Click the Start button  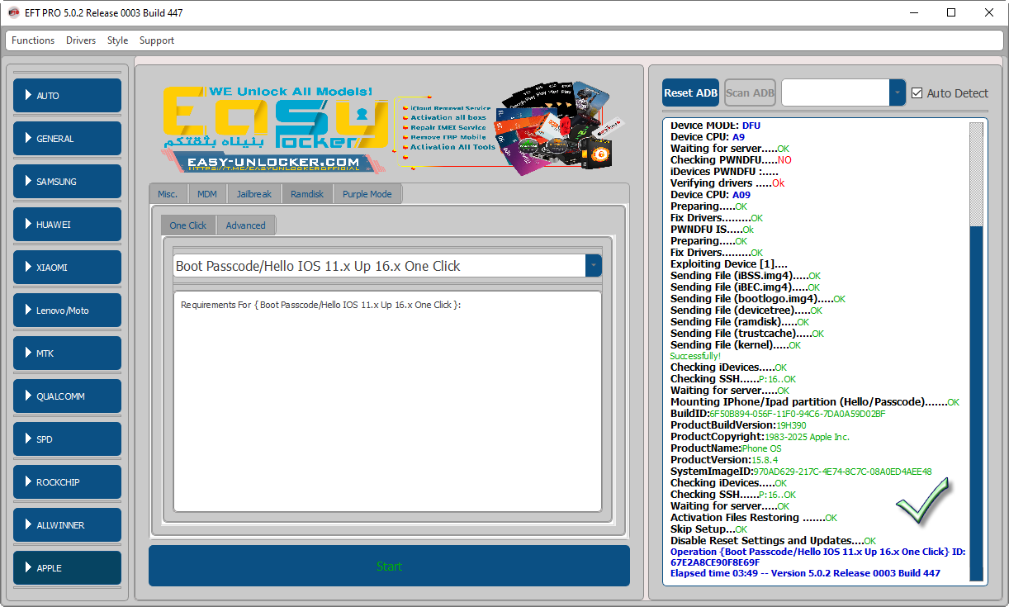[x=389, y=566]
